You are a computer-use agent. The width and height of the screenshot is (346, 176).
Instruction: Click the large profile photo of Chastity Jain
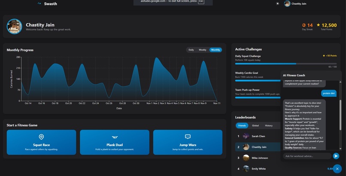tap(14, 27)
